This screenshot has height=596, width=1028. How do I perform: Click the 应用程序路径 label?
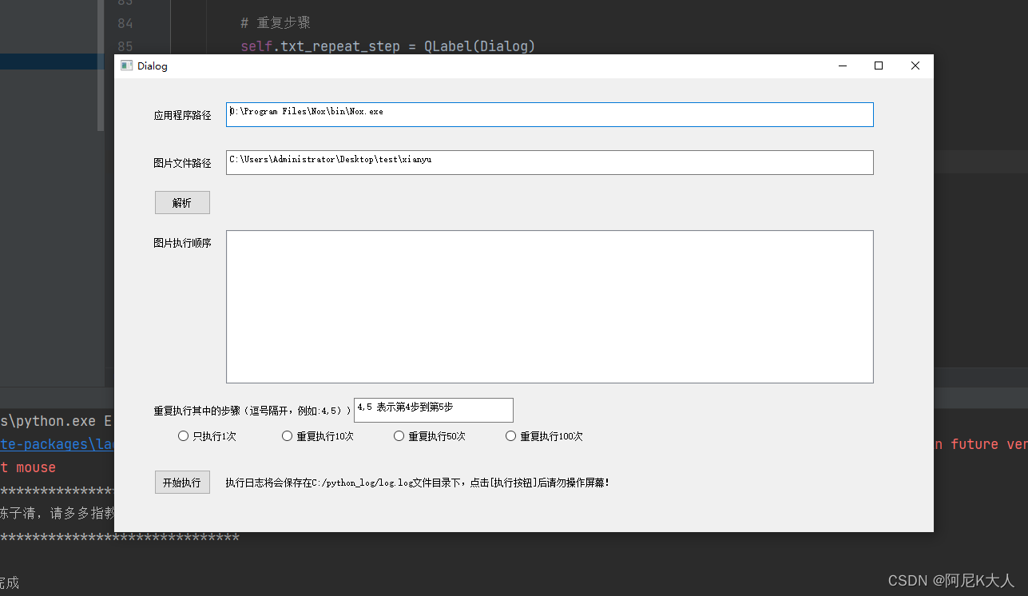(x=182, y=115)
